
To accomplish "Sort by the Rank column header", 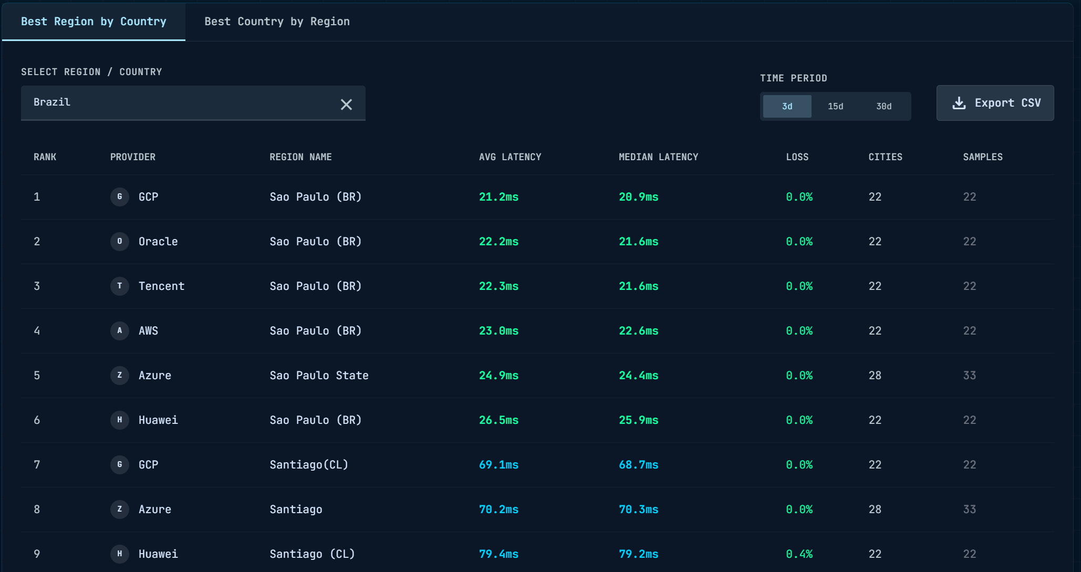I will coord(45,157).
